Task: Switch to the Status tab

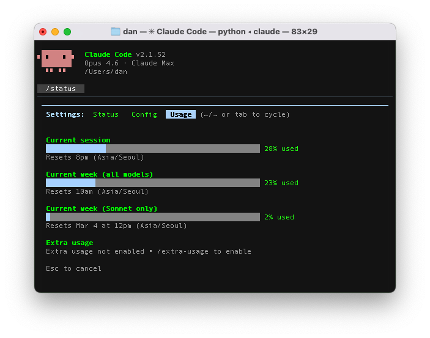Action: coord(106,114)
